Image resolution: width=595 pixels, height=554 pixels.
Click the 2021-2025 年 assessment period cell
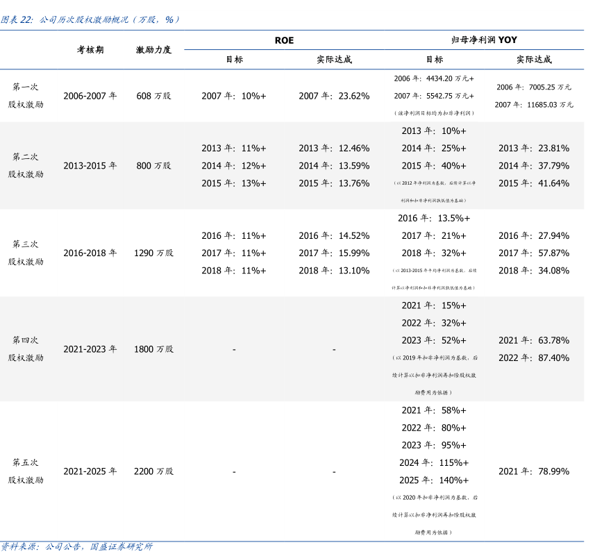(x=90, y=471)
